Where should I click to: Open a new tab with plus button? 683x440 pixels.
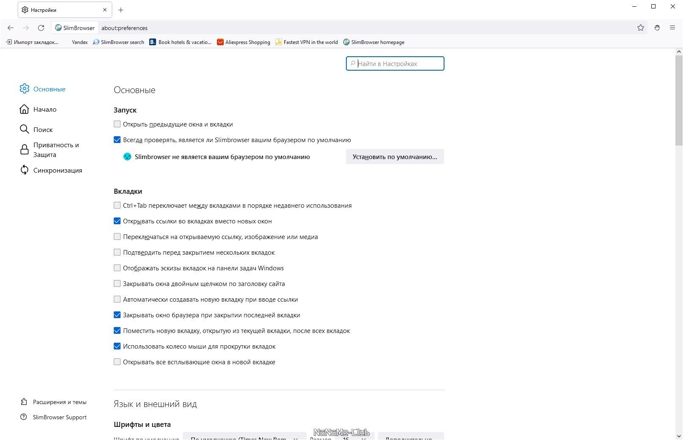click(x=121, y=10)
